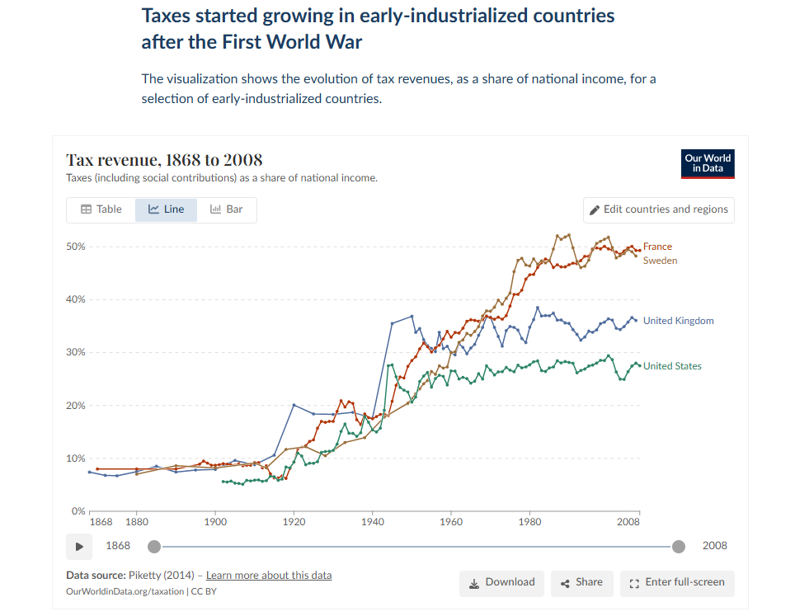Open Learn more about this data link
This screenshot has width=795, height=616.
(x=269, y=575)
